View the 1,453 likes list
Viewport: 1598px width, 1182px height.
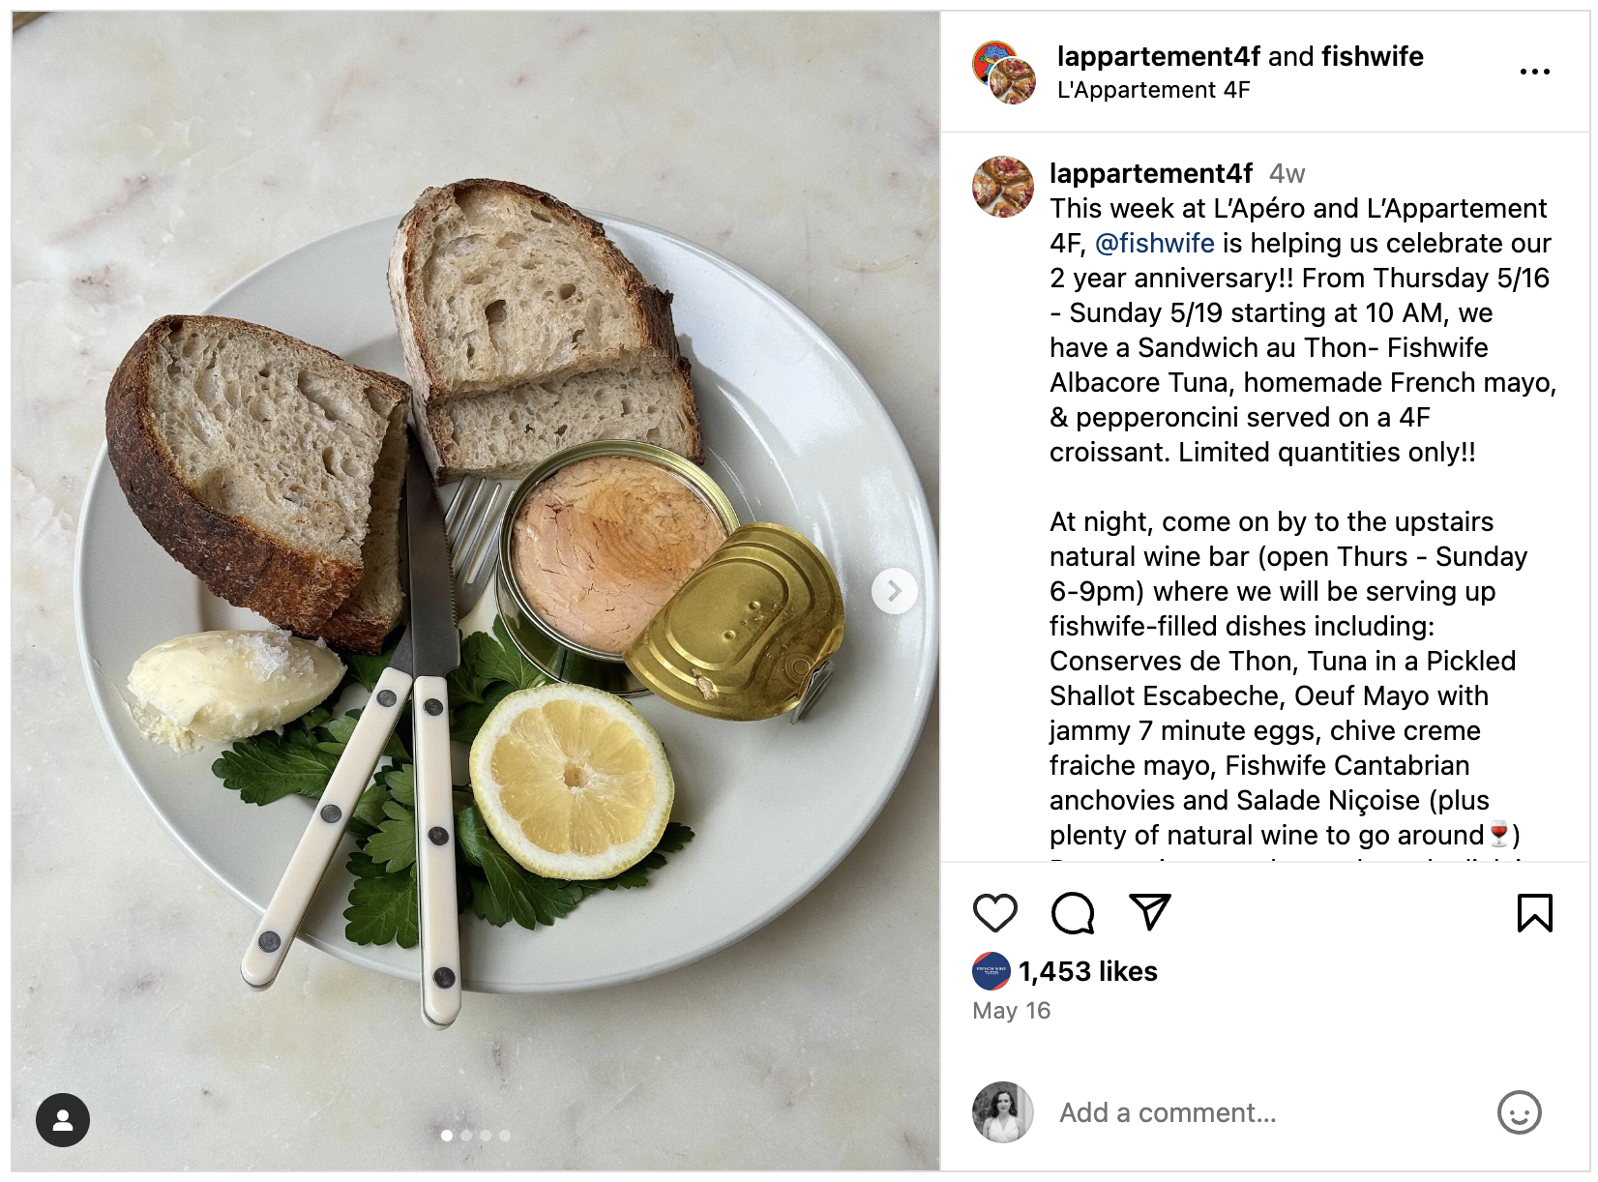tap(1087, 971)
